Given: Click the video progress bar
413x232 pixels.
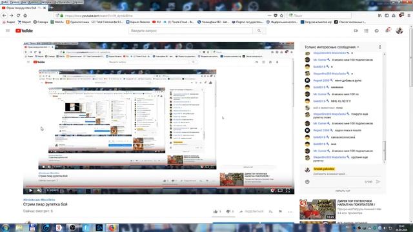Looking at the screenshot, I should 159,186.
